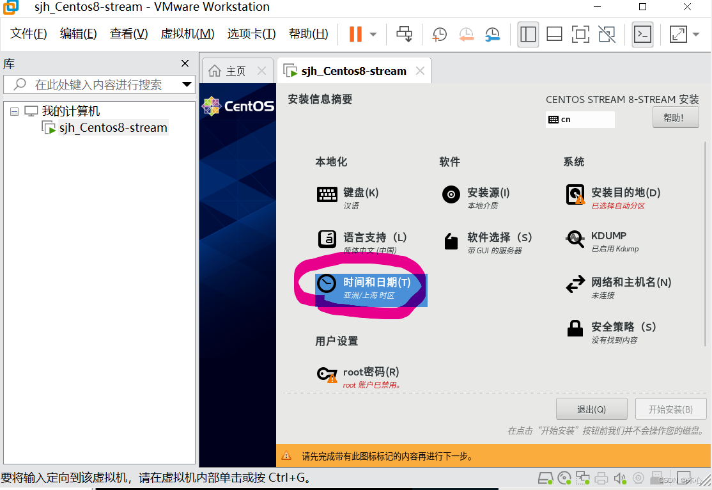Click the CD/DVD drive status icon

click(x=564, y=478)
